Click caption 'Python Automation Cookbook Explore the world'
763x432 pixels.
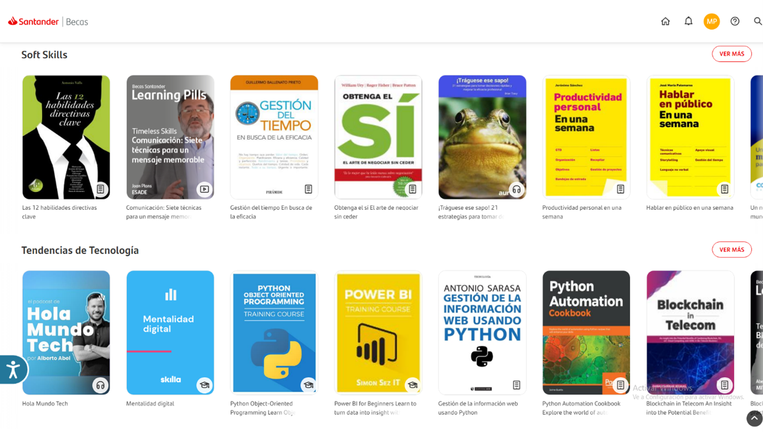[582, 408]
